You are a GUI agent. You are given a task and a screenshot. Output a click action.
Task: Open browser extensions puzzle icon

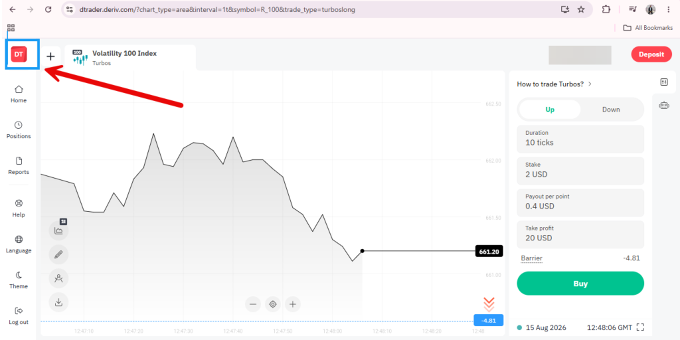(x=606, y=9)
